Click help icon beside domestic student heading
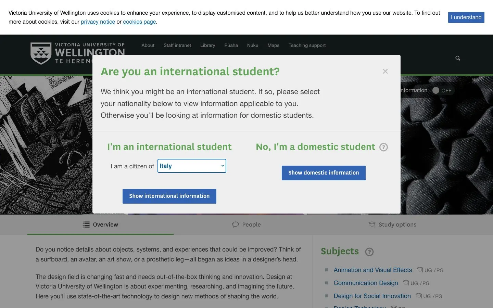This screenshot has height=308, width=493. pos(384,147)
